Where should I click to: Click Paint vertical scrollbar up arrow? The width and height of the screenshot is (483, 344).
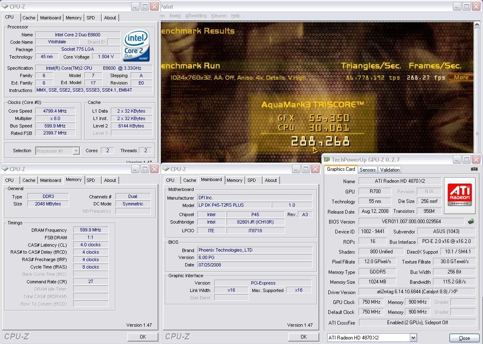tap(477, 24)
